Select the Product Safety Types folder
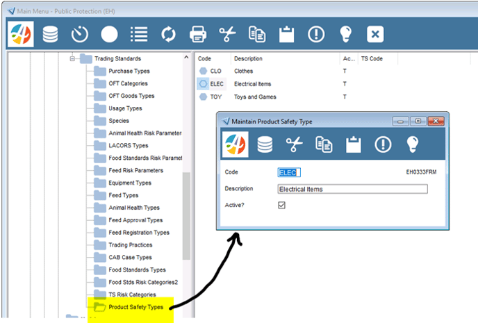This screenshot has width=478, height=323. pos(135,307)
